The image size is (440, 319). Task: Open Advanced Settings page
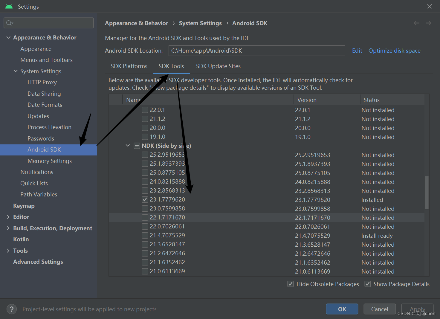pos(38,262)
